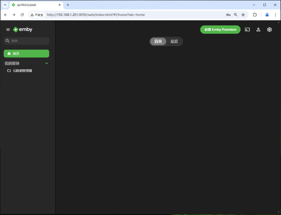Click the 获取 Emby Premiere button

220,30
